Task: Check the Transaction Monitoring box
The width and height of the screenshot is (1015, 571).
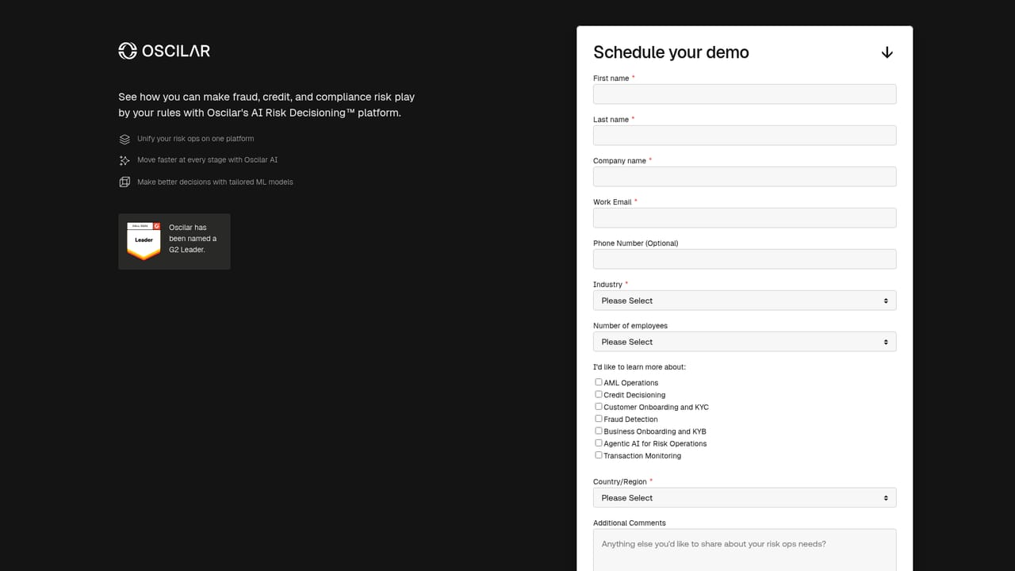Action: click(x=599, y=455)
